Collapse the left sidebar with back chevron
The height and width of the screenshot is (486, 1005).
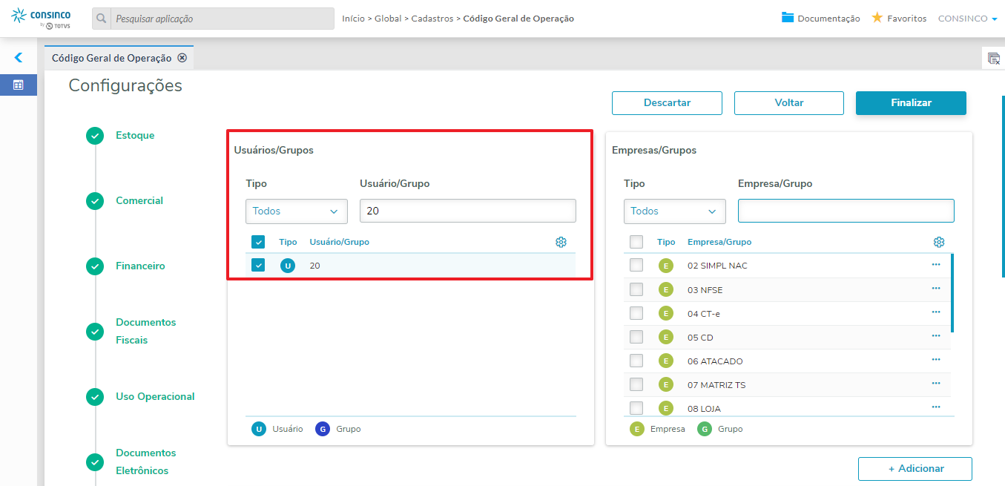coord(19,57)
